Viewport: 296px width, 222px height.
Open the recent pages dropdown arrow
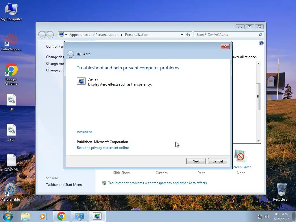[56, 35]
